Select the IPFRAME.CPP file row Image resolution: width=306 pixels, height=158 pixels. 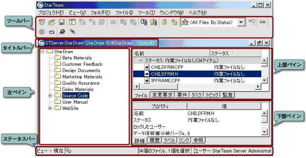[197, 80]
